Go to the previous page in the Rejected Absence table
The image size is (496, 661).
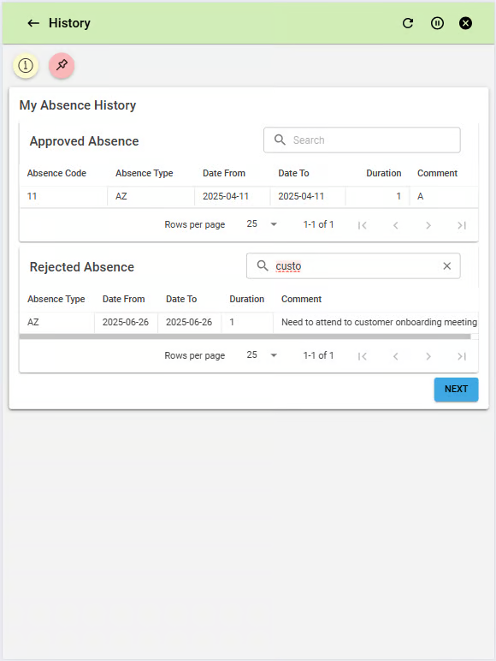pos(395,356)
